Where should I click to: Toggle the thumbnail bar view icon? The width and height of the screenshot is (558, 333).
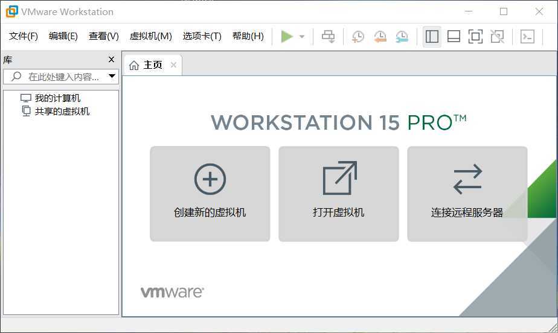(454, 37)
